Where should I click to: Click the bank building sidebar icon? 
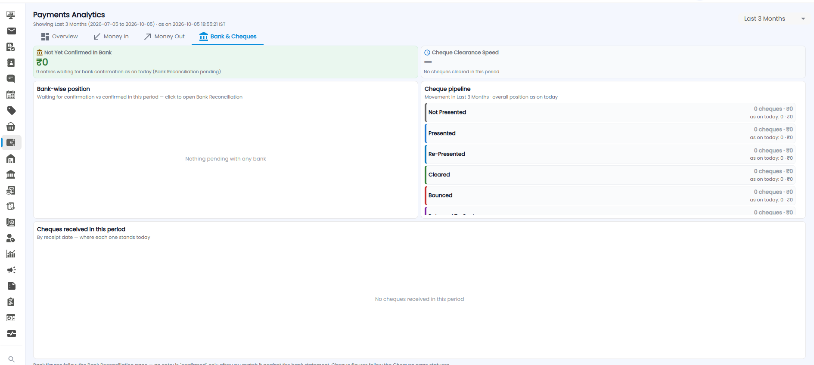coord(11,174)
